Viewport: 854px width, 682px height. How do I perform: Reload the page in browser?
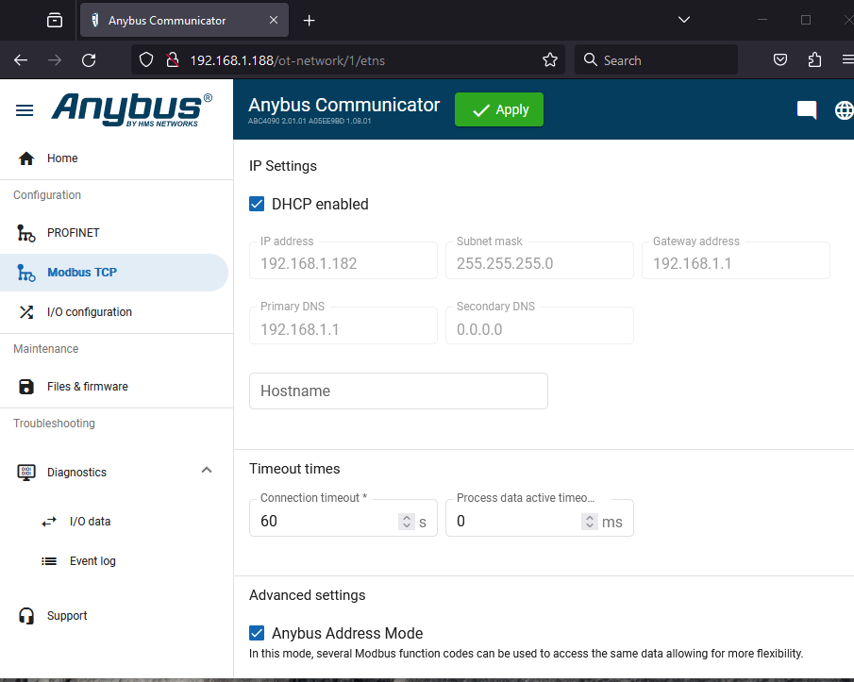[x=89, y=60]
